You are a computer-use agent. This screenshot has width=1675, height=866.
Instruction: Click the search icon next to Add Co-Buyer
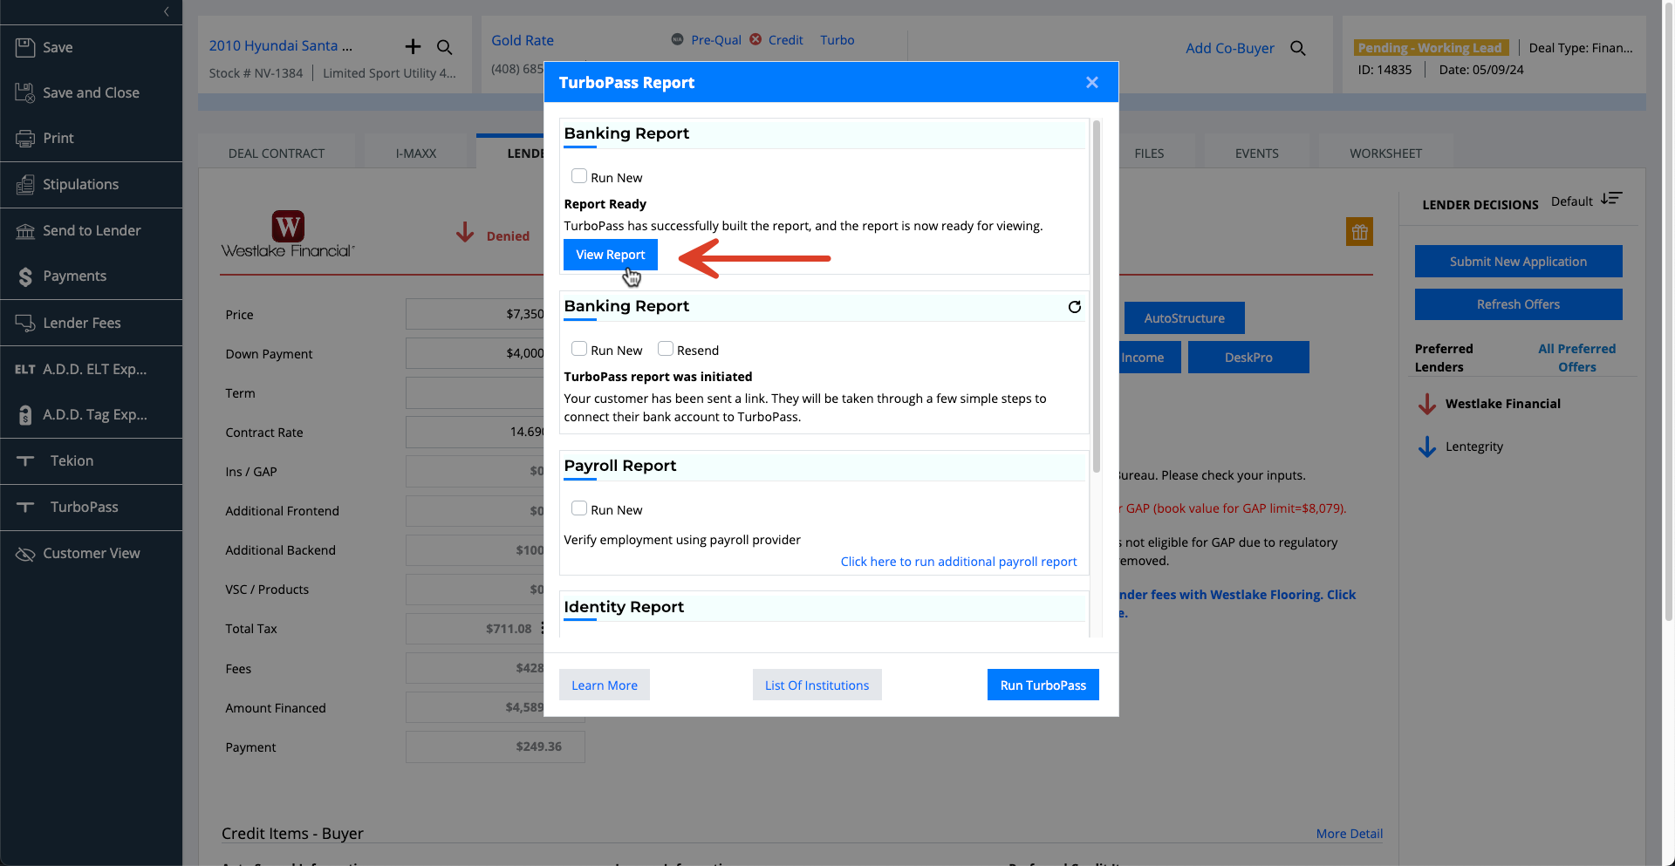[x=1298, y=48]
